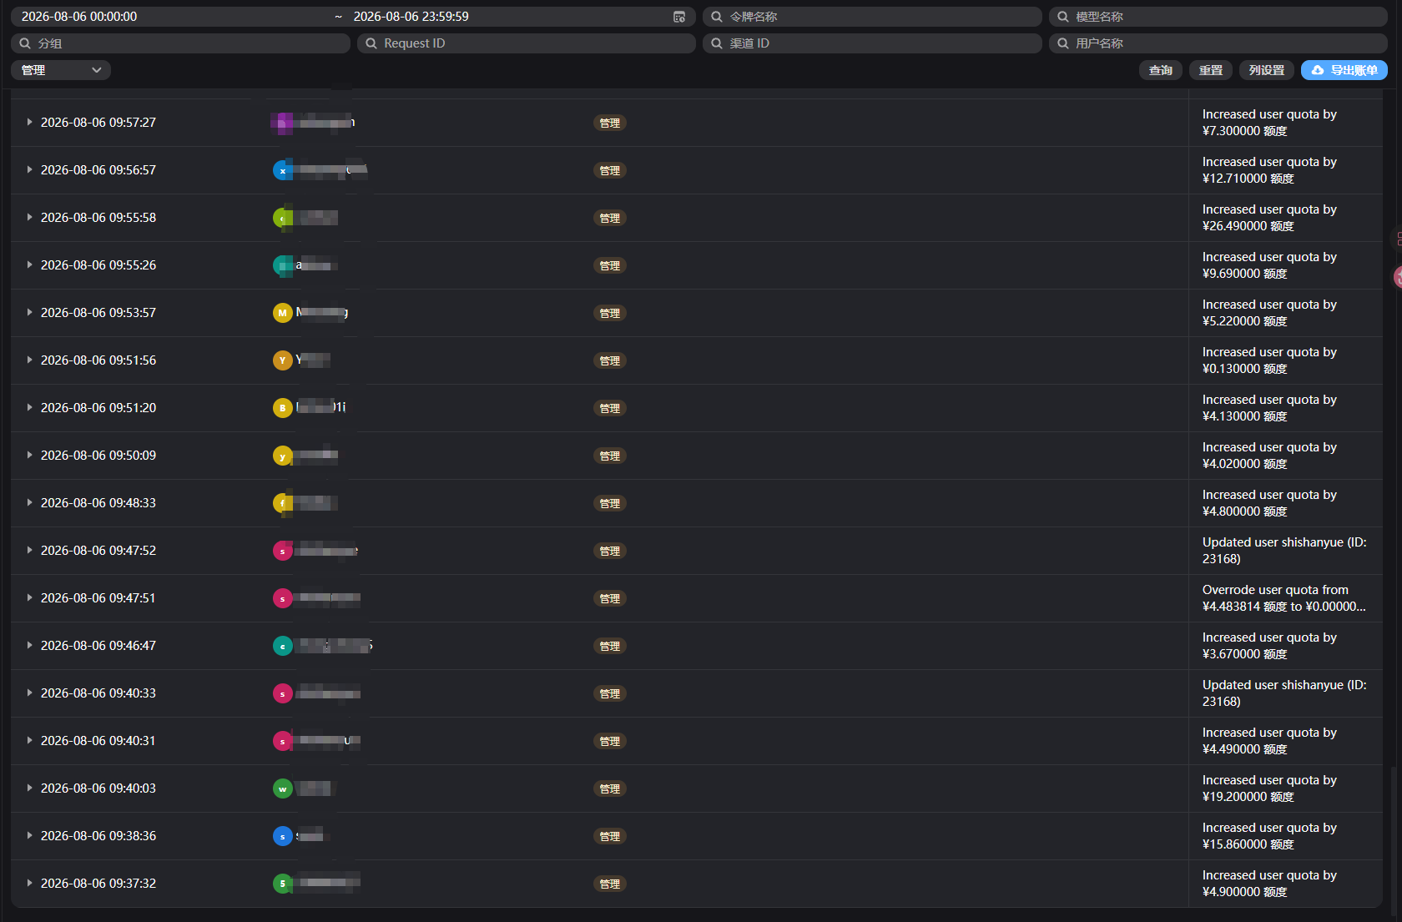The width and height of the screenshot is (1402, 922).
Task: Click the 导出账单 export button
Action: click(x=1344, y=70)
